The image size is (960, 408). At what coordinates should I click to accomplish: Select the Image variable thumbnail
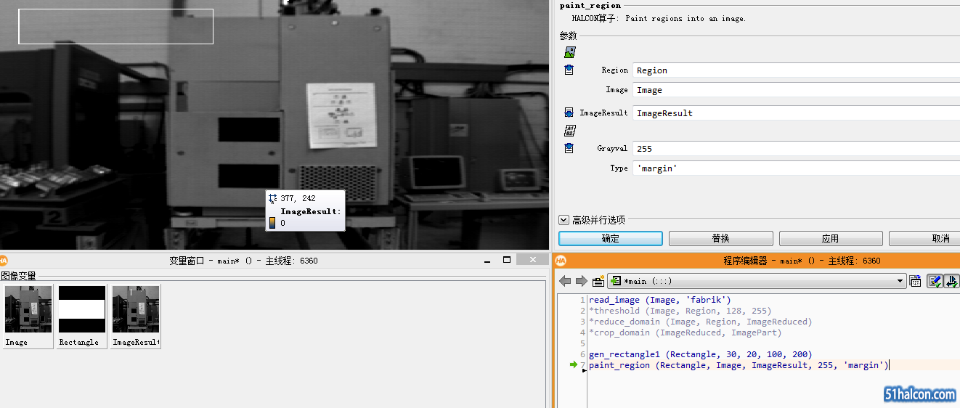tap(28, 316)
